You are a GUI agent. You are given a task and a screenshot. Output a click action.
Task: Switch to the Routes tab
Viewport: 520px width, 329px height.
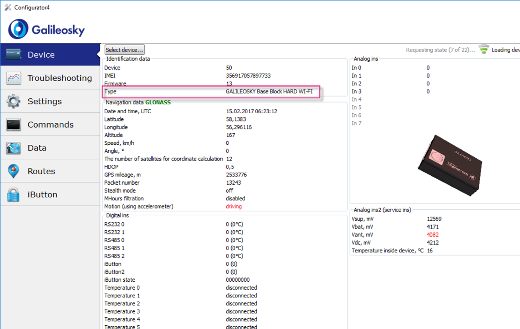pos(51,171)
